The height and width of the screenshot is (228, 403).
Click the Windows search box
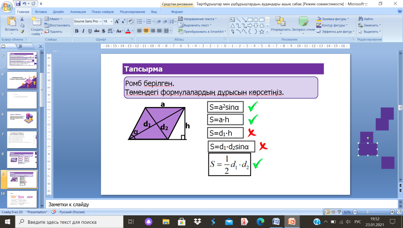point(70,222)
